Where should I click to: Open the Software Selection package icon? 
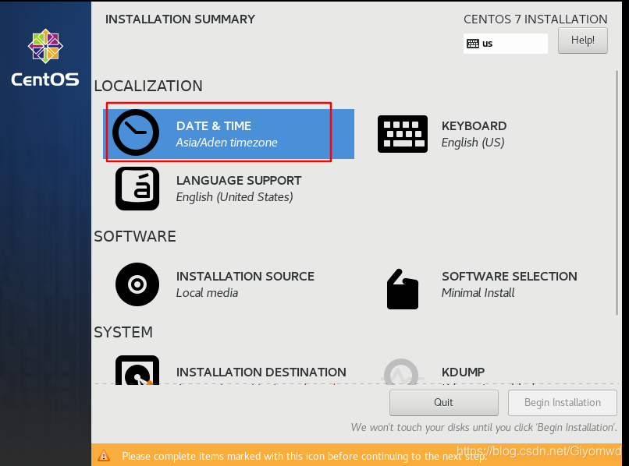tap(403, 289)
